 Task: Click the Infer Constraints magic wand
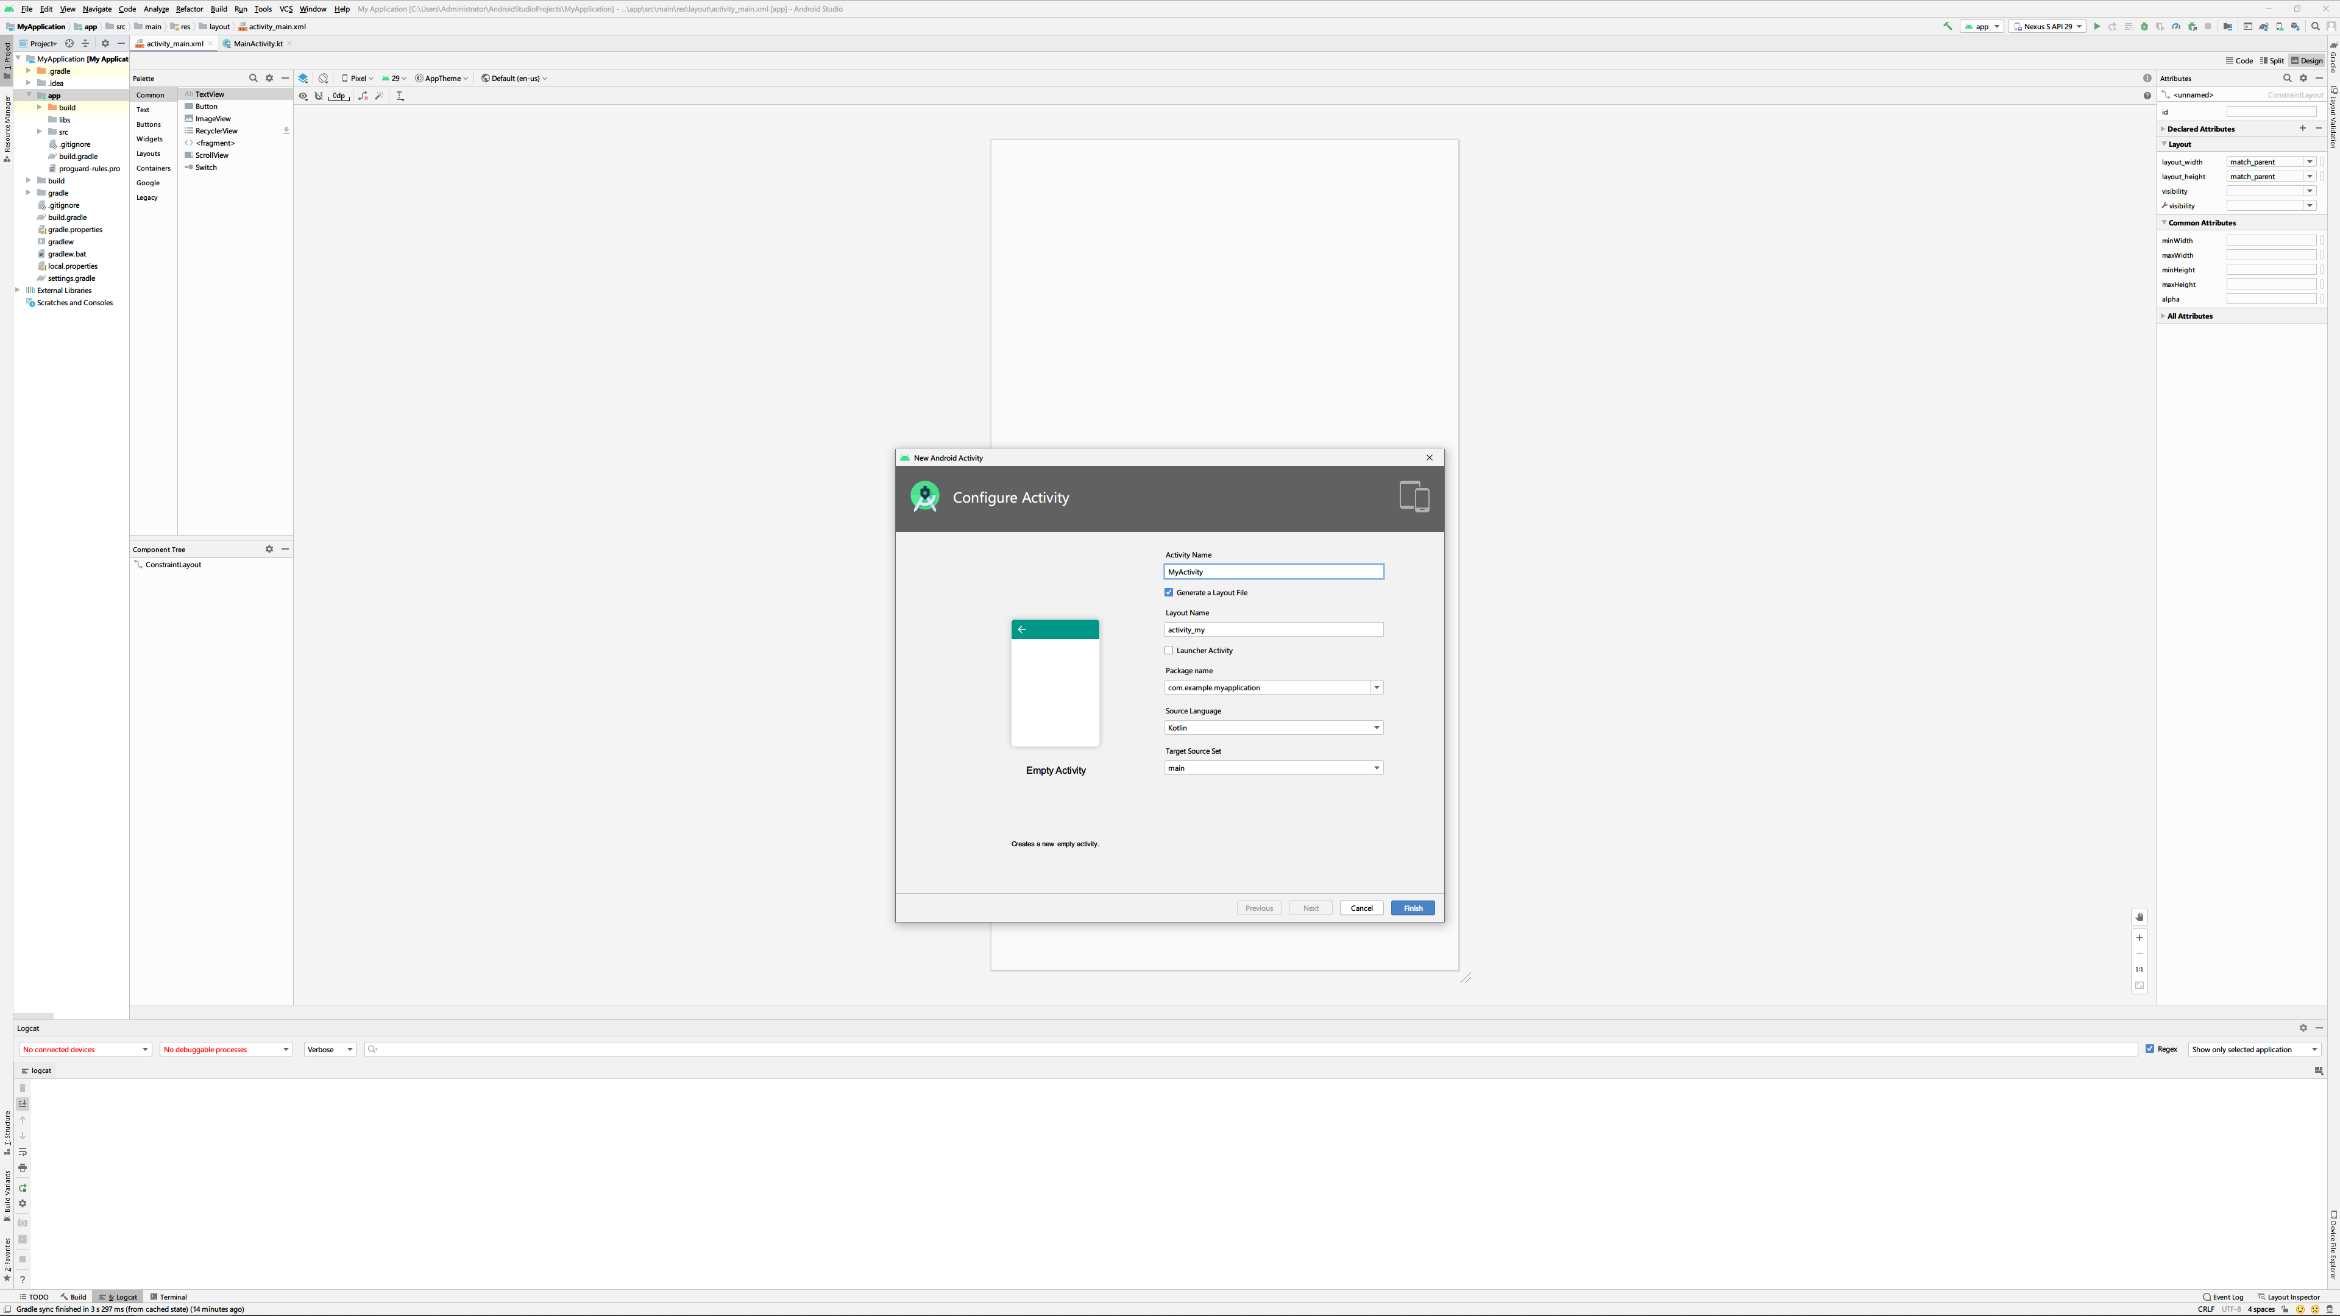pyautogui.click(x=380, y=96)
